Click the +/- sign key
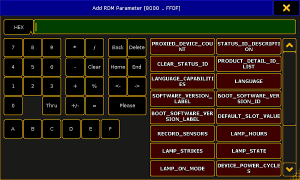 75,105
